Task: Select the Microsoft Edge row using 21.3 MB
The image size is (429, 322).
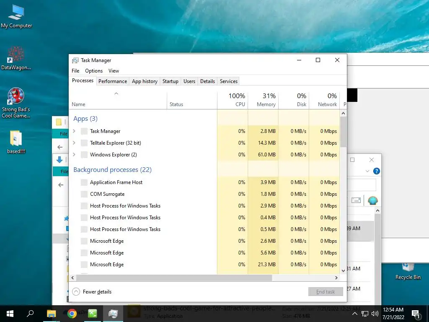Action: click(x=204, y=265)
